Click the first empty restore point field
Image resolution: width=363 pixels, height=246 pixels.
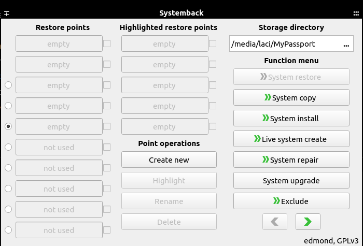[59, 44]
